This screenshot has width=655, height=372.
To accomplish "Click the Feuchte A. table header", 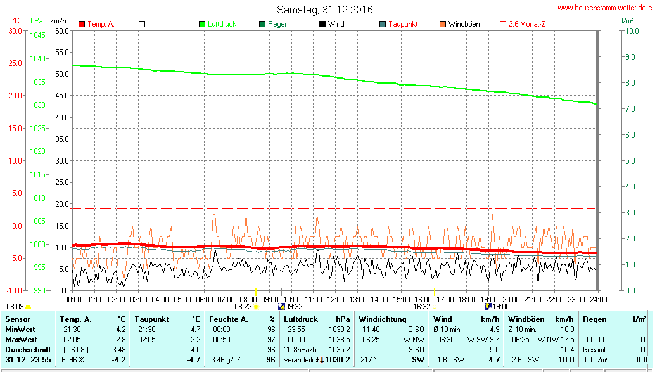I will coord(228,319).
